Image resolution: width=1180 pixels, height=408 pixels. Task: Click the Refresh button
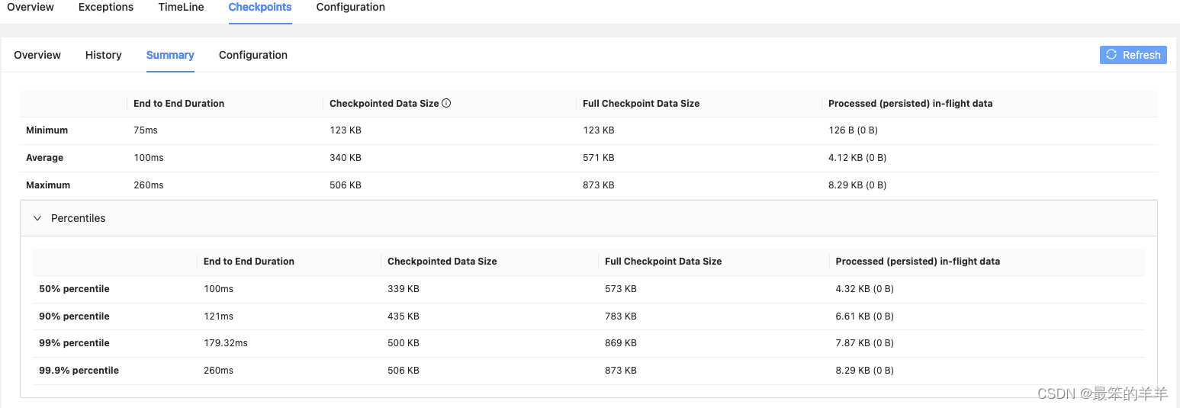tap(1133, 55)
